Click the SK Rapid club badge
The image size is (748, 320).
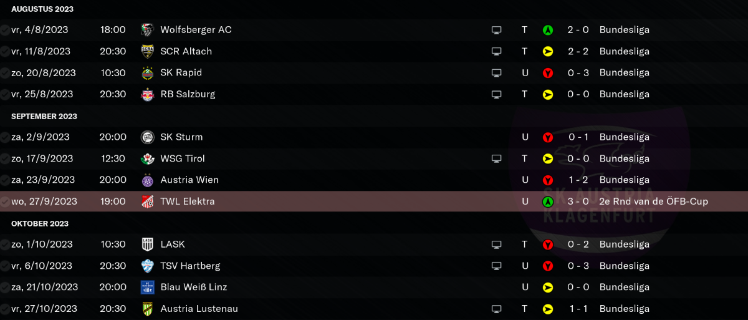(x=148, y=73)
